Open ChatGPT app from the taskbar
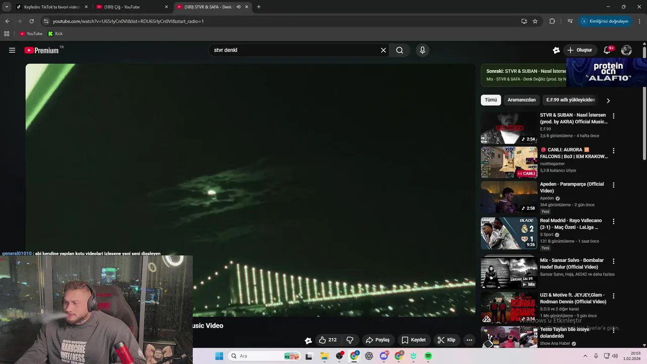Image resolution: width=647 pixels, height=364 pixels. [369, 356]
